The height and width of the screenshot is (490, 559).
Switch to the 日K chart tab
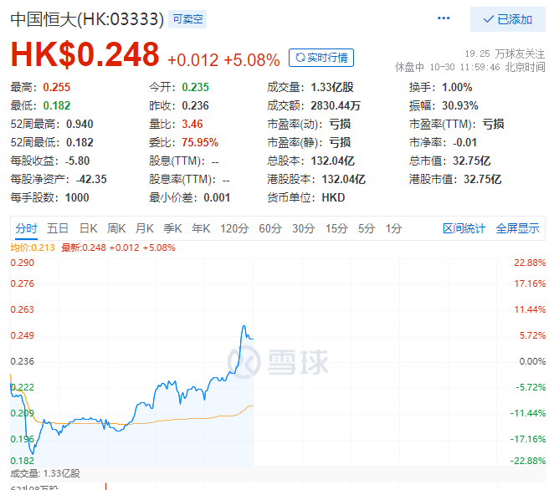pyautogui.click(x=88, y=228)
